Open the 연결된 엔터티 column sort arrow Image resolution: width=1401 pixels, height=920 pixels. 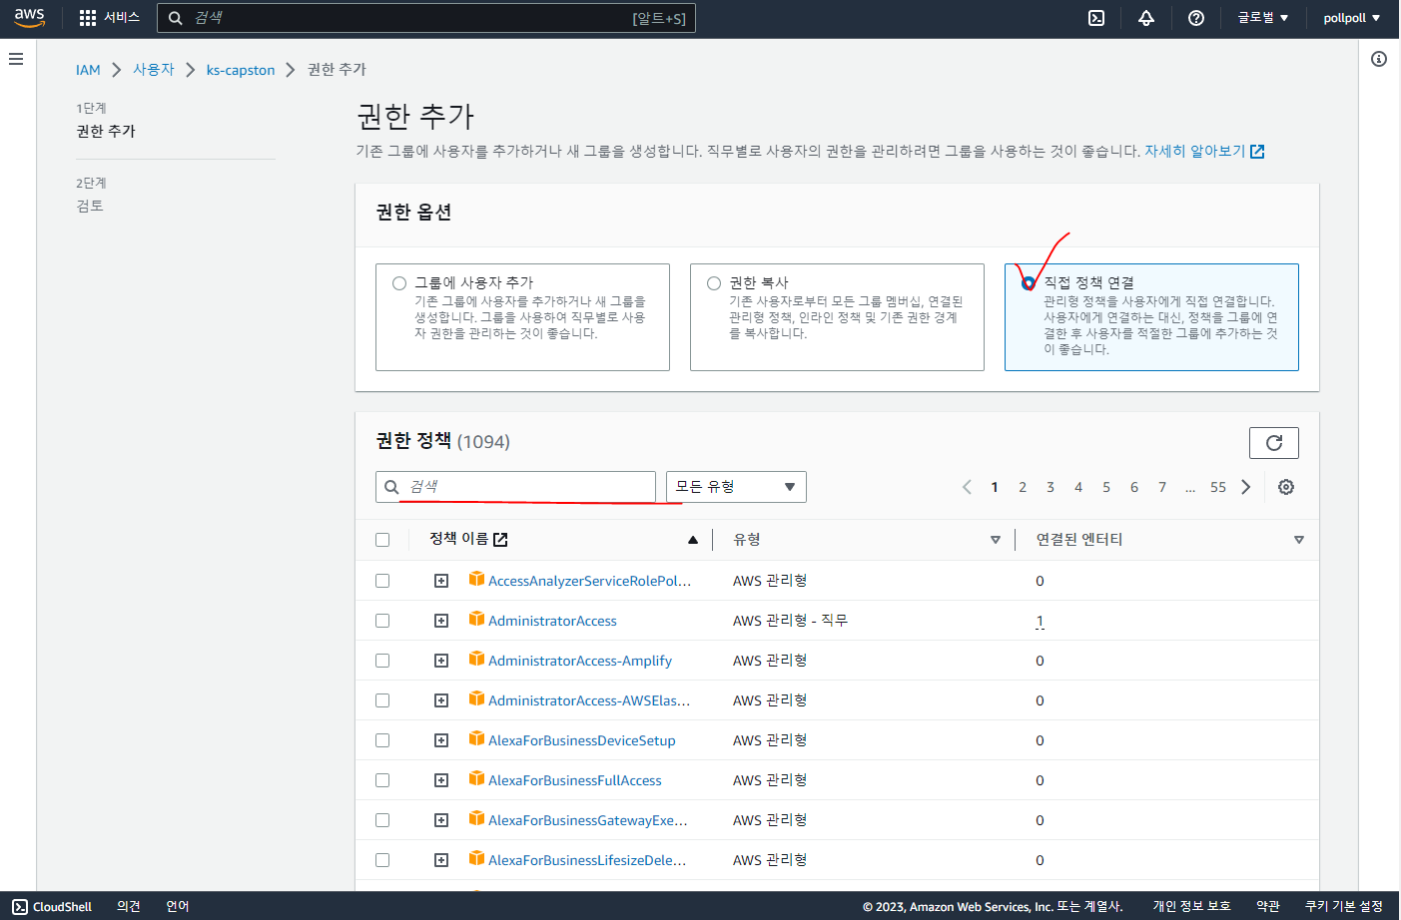point(1299,540)
